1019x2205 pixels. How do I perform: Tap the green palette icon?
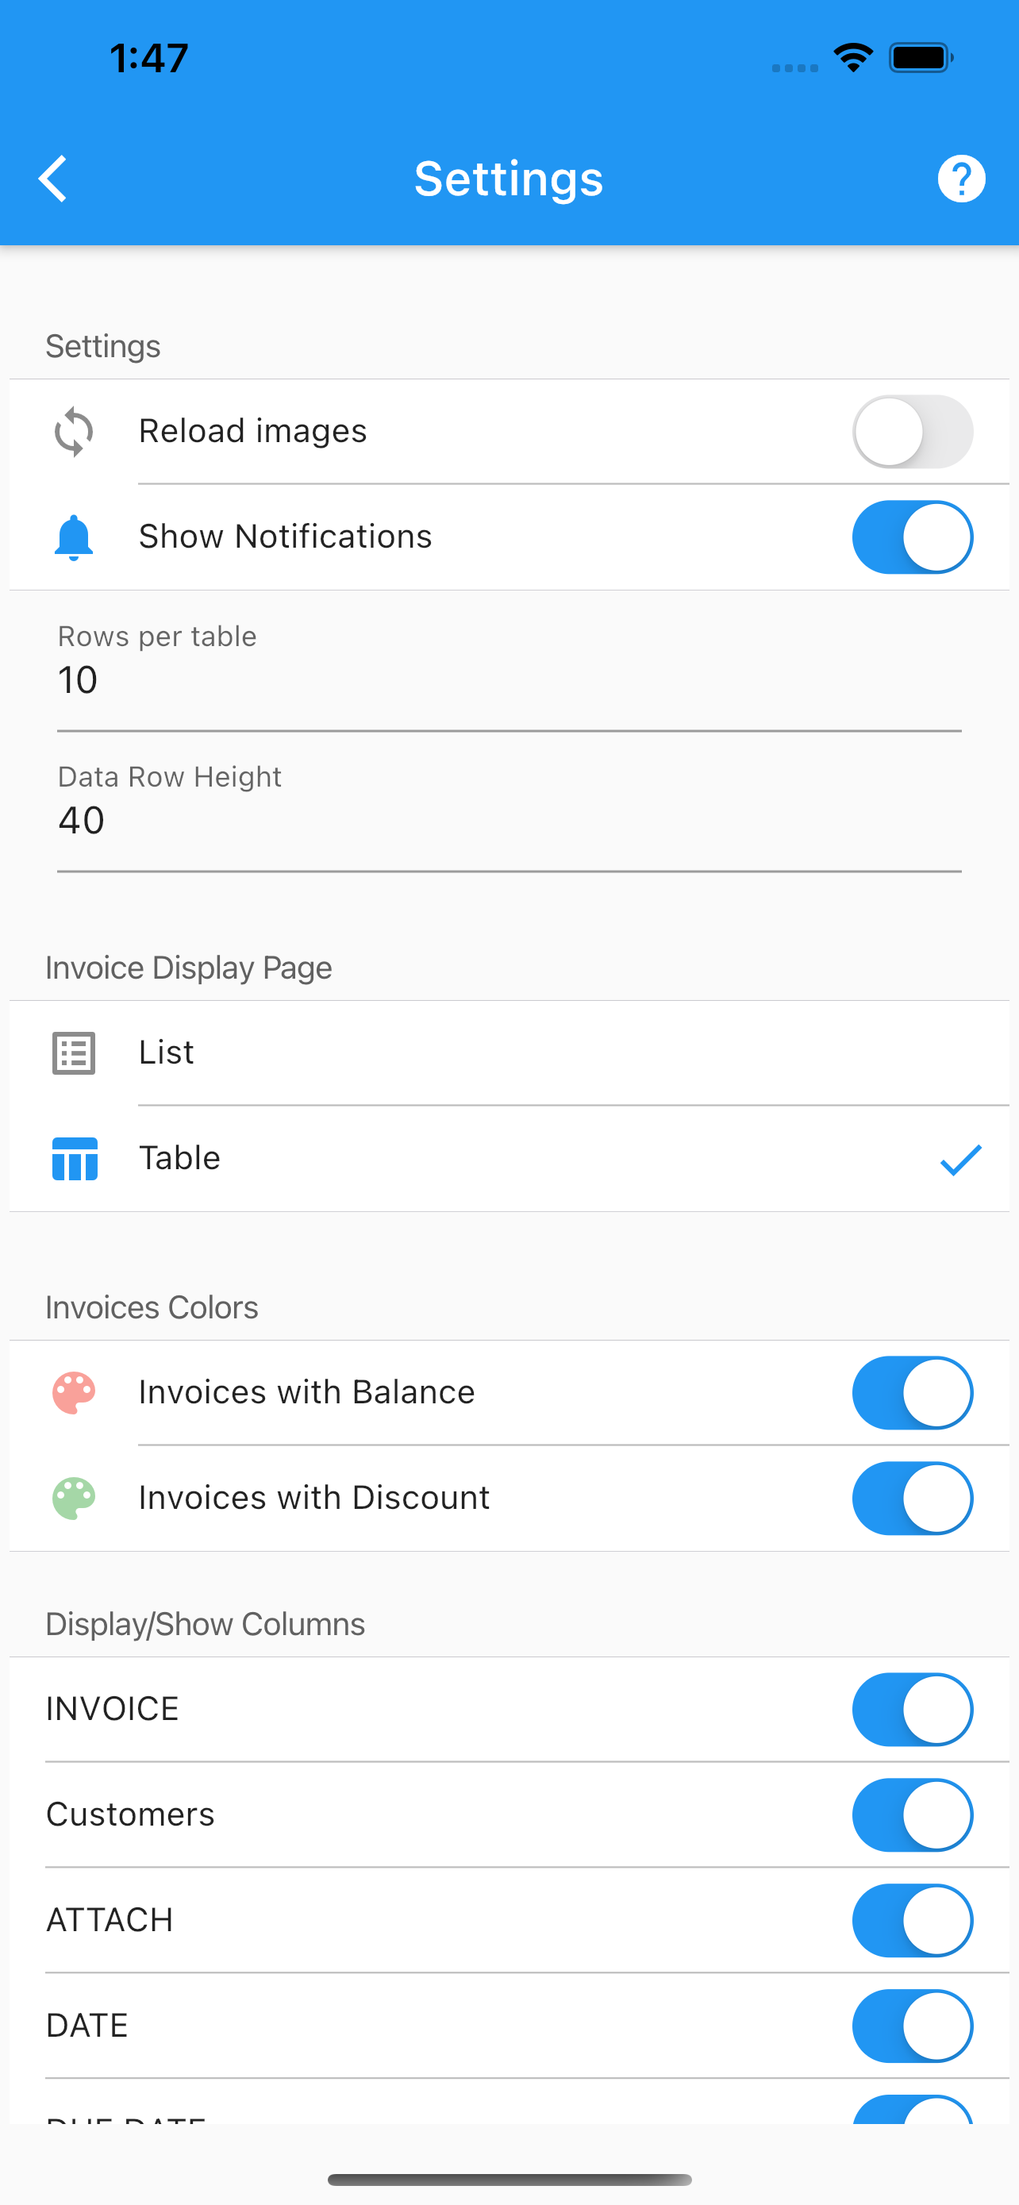(74, 1498)
